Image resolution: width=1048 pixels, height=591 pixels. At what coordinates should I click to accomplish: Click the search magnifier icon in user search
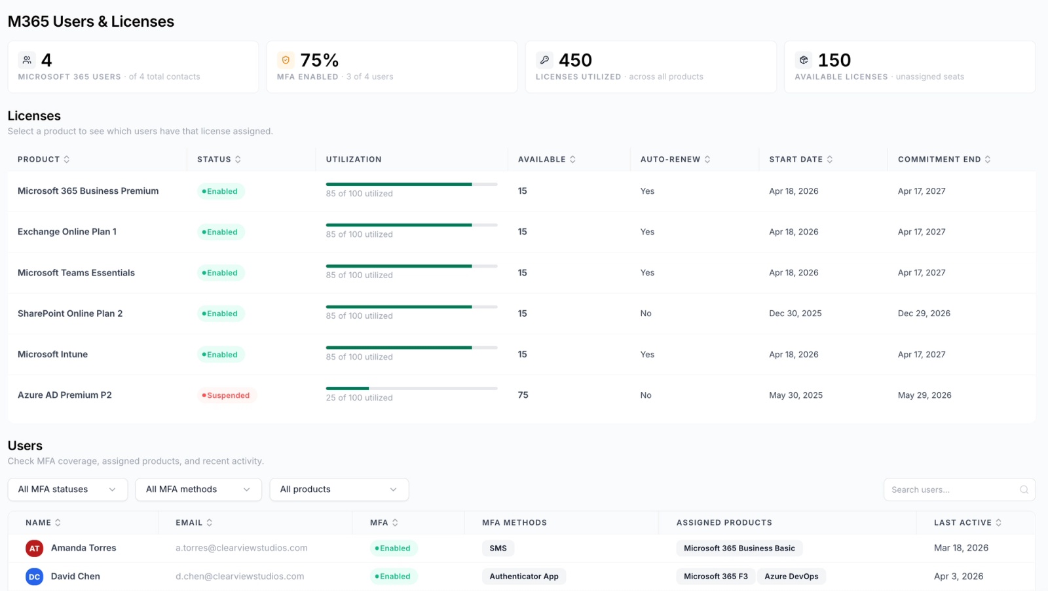point(1024,490)
